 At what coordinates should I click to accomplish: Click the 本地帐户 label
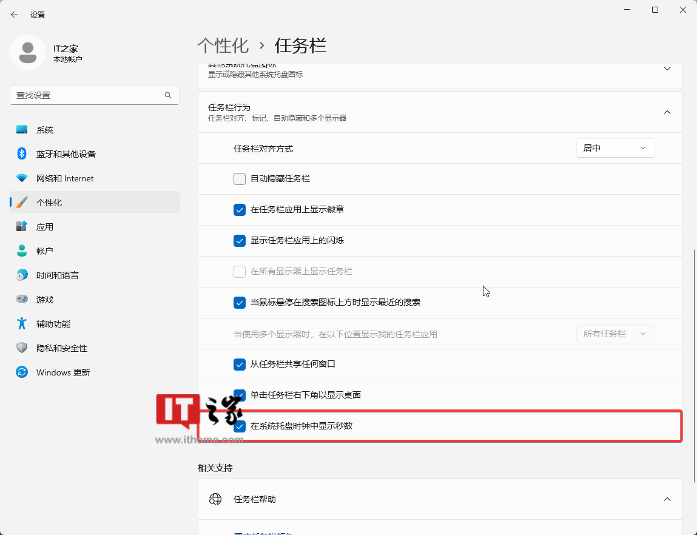tap(67, 59)
